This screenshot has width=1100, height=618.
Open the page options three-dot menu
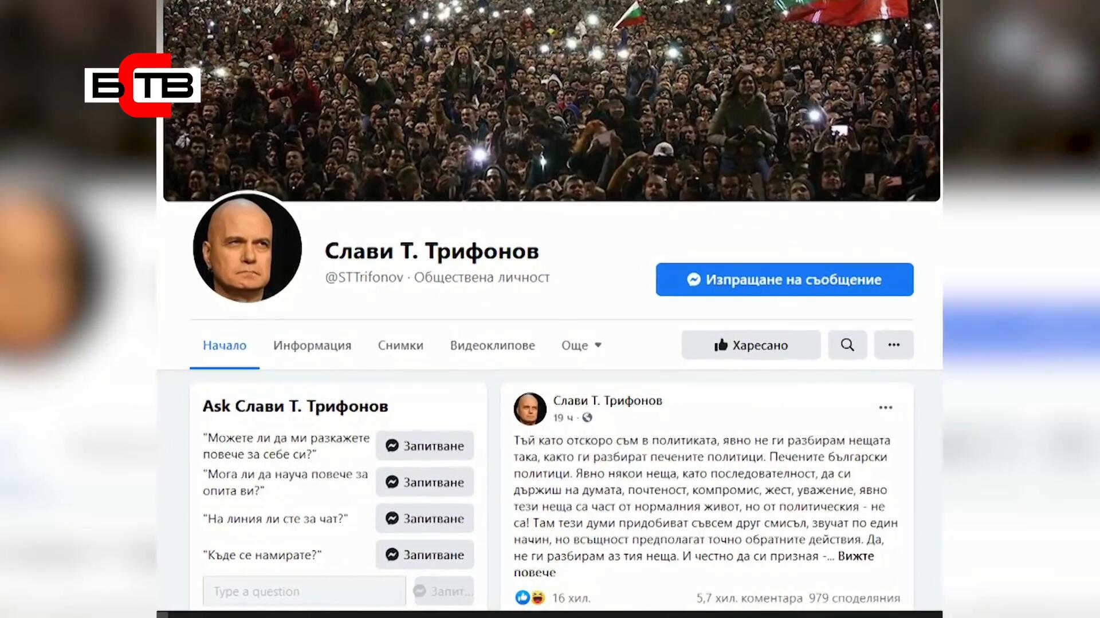(x=894, y=344)
